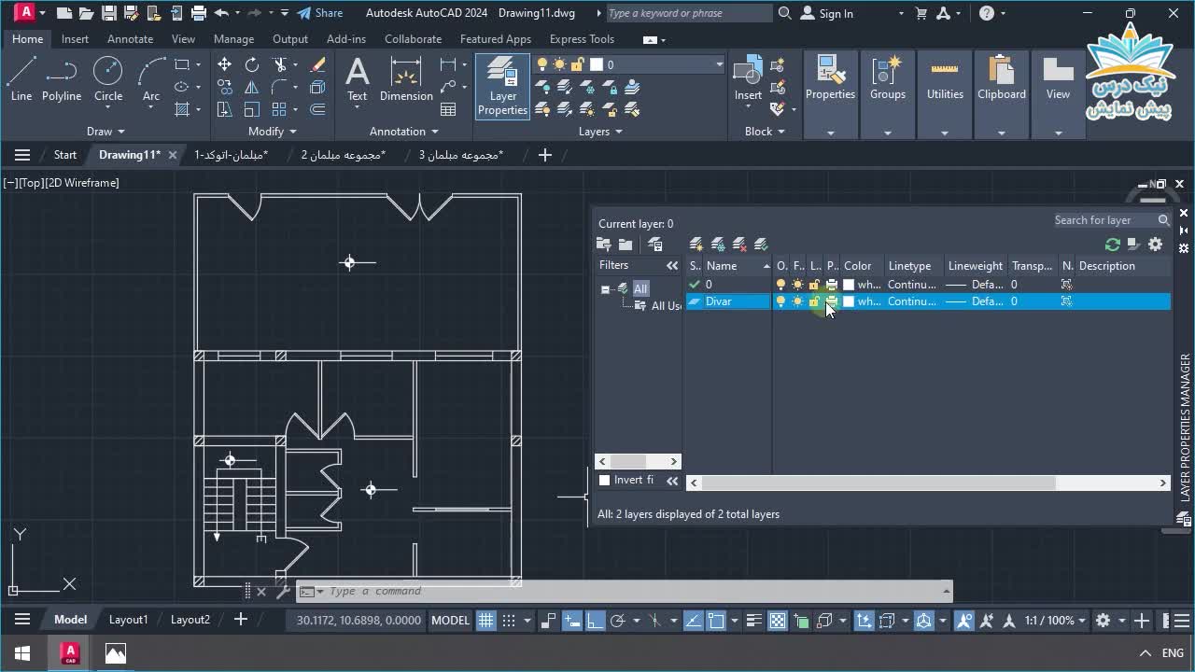Image resolution: width=1195 pixels, height=672 pixels.
Task: Click the Save icon in quick access toolbar
Action: pyautogui.click(x=109, y=13)
